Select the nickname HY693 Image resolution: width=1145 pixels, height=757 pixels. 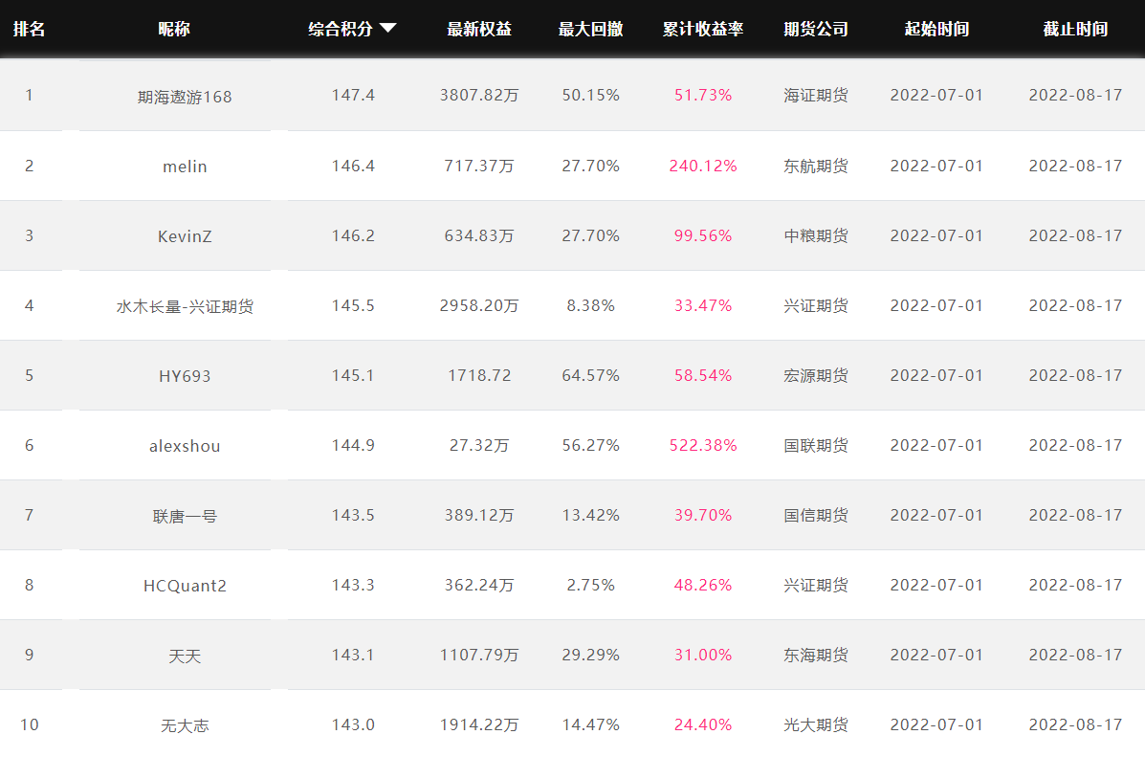pos(185,376)
